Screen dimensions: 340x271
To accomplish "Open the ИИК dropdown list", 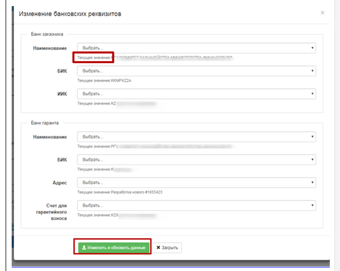I will pyautogui.click(x=196, y=94).
